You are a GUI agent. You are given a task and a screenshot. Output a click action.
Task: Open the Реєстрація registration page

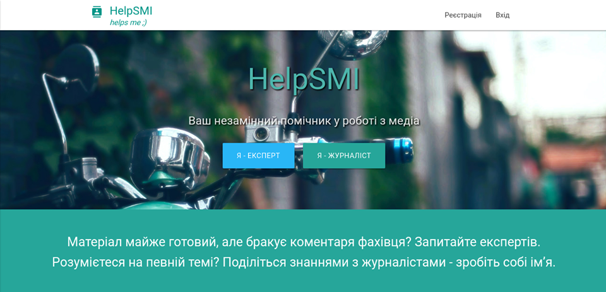pos(463,15)
